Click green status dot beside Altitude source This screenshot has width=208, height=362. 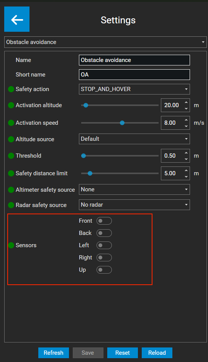point(11,139)
